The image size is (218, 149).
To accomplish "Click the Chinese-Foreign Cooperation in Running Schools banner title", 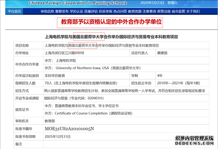I will (x=78, y=3).
